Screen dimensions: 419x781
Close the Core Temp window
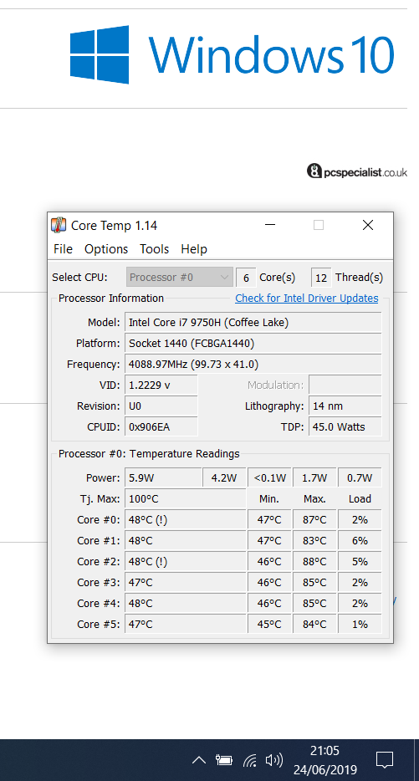[x=368, y=225]
